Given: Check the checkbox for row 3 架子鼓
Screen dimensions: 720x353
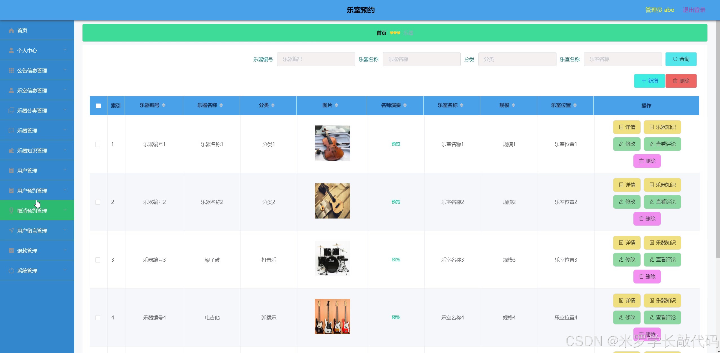Looking at the screenshot, I should [x=98, y=260].
